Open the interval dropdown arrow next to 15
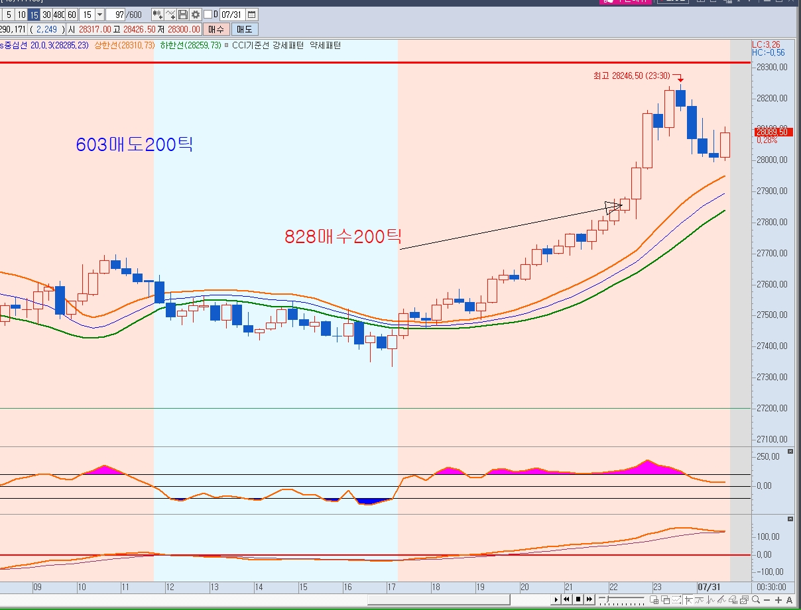Image resolution: width=801 pixels, height=610 pixels. tap(99, 14)
